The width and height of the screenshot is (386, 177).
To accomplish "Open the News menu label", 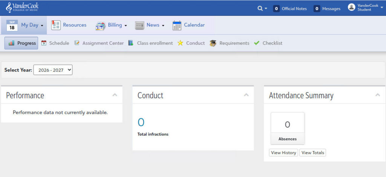I will pyautogui.click(x=153, y=25).
